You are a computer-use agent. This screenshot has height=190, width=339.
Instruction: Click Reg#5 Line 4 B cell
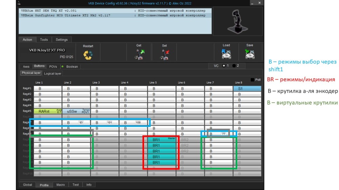[133, 111]
